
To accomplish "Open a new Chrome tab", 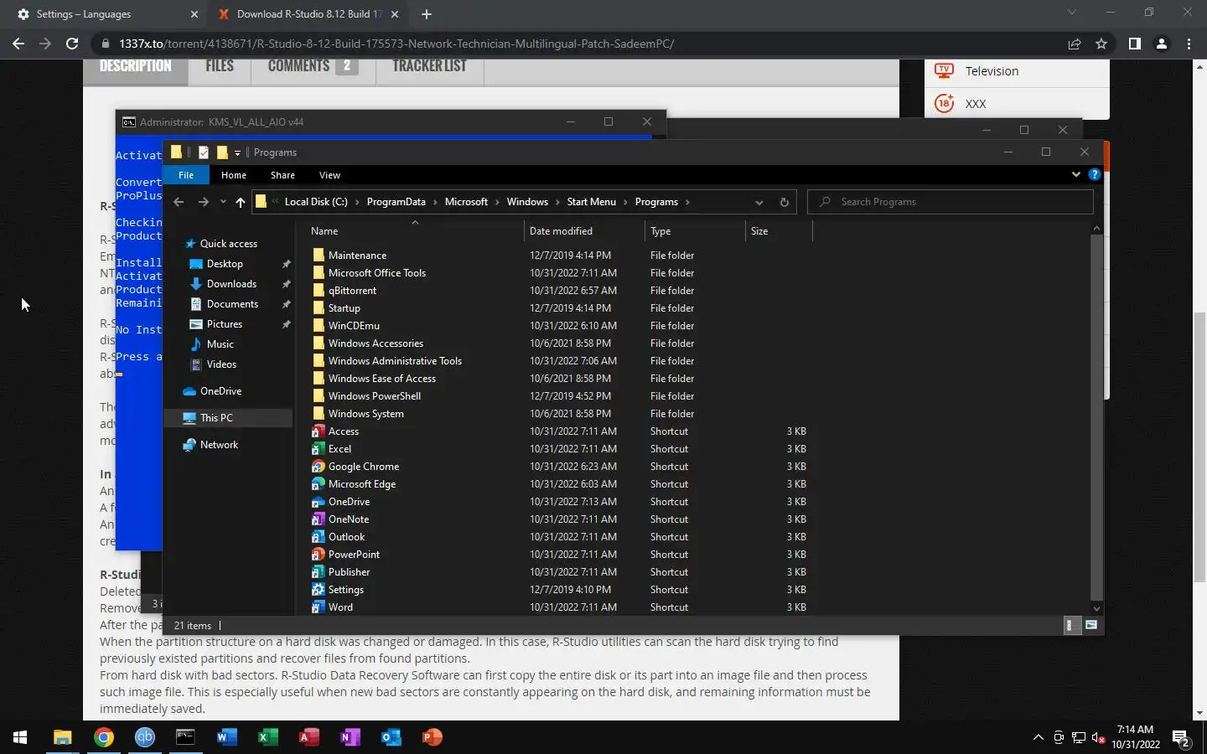I will (427, 14).
